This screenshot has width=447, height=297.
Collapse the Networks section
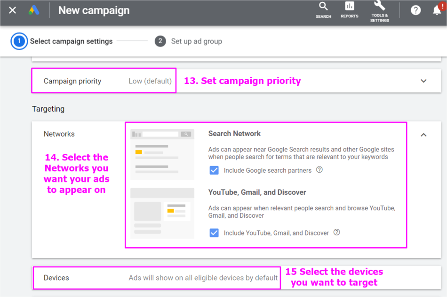pyautogui.click(x=423, y=135)
